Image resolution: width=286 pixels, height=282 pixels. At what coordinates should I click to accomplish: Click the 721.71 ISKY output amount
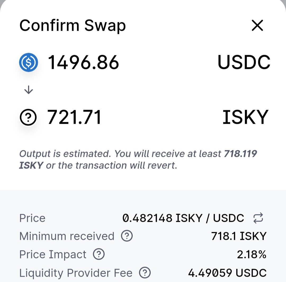[x=74, y=117]
